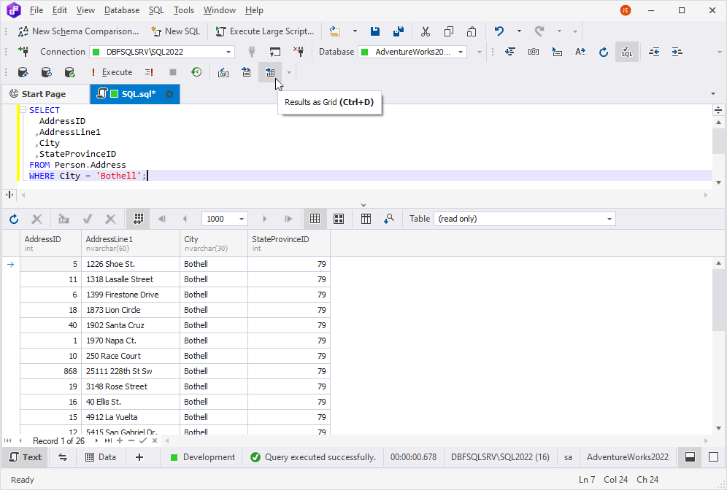Toggle the SQL check syntax mode button
This screenshot has height=490, width=727.
627,52
